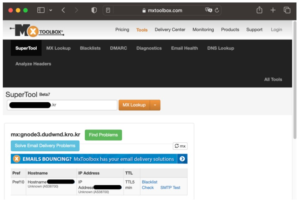The image size is (300, 201).
Task: Open the Share icon in the toolbar
Action: 259,10
